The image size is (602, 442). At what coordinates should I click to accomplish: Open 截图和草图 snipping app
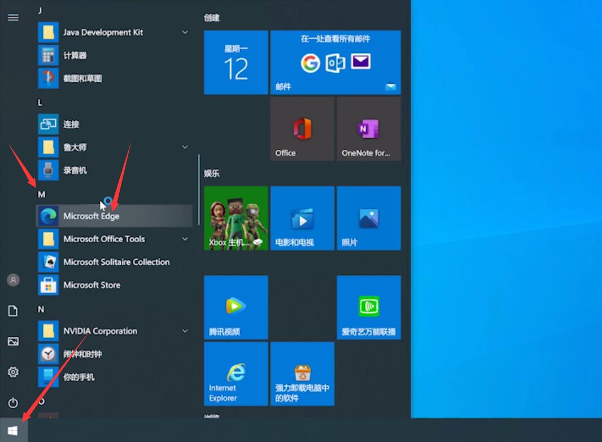click(115, 78)
